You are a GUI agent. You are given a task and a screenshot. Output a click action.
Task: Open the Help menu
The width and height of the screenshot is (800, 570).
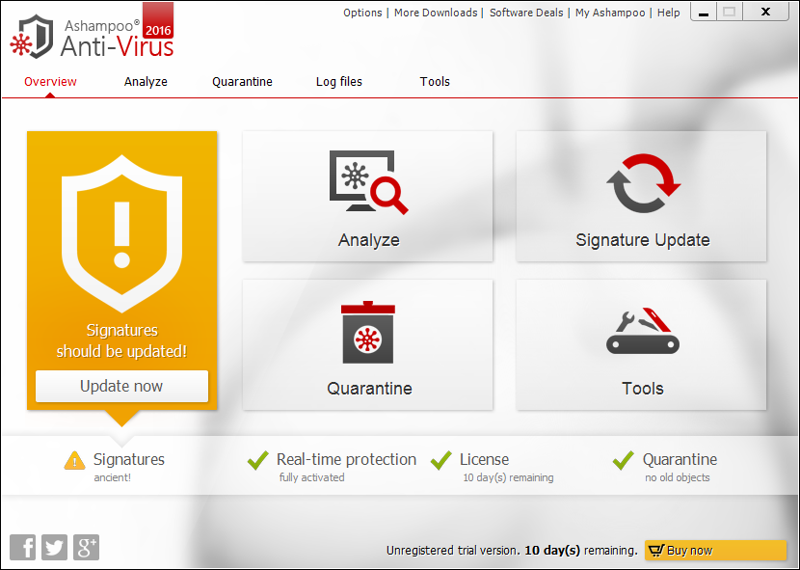[668, 13]
